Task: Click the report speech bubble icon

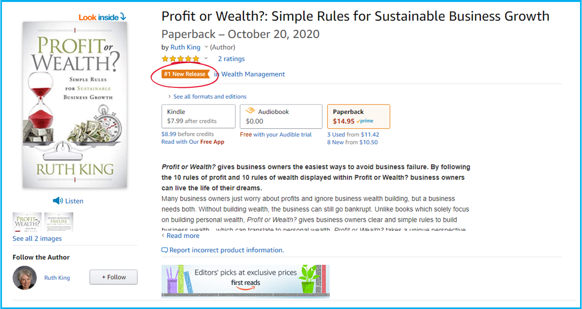Action: pyautogui.click(x=165, y=250)
